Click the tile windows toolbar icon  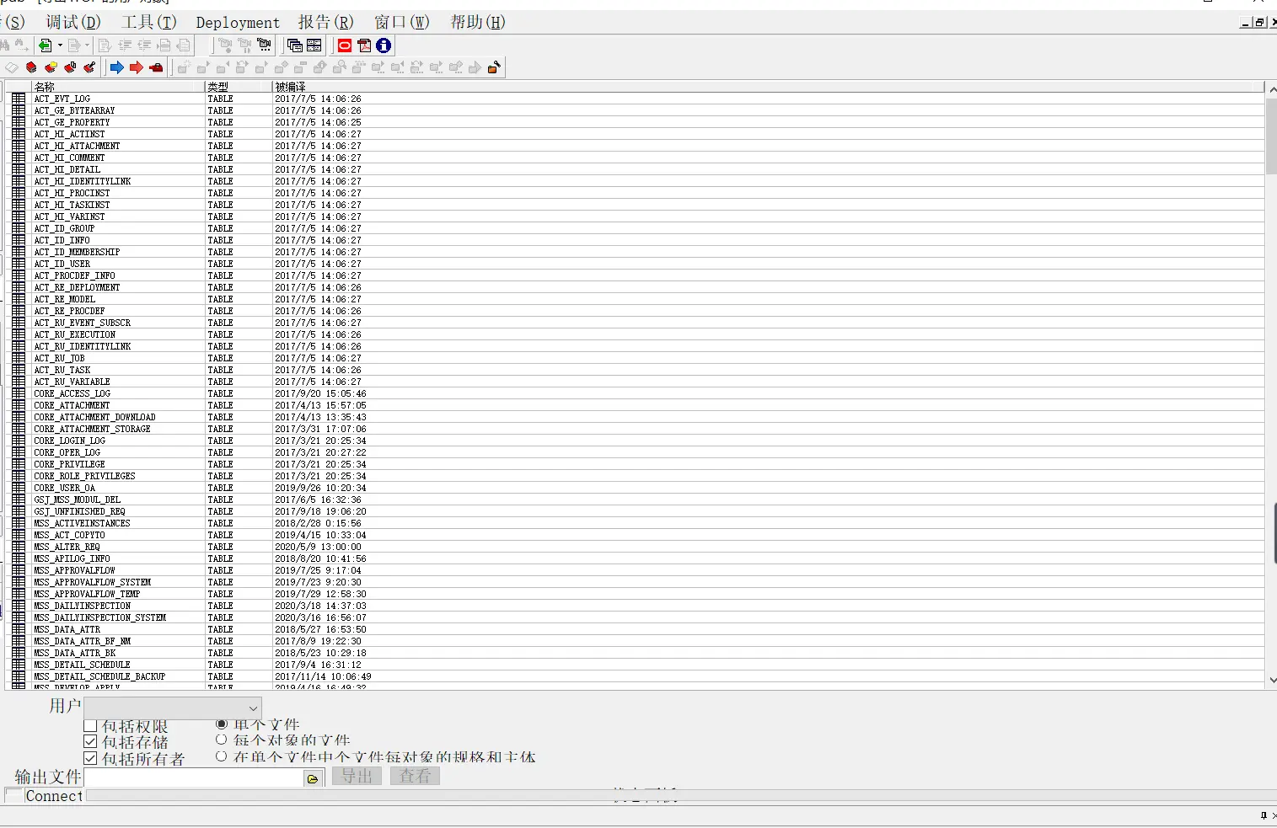[x=314, y=45]
